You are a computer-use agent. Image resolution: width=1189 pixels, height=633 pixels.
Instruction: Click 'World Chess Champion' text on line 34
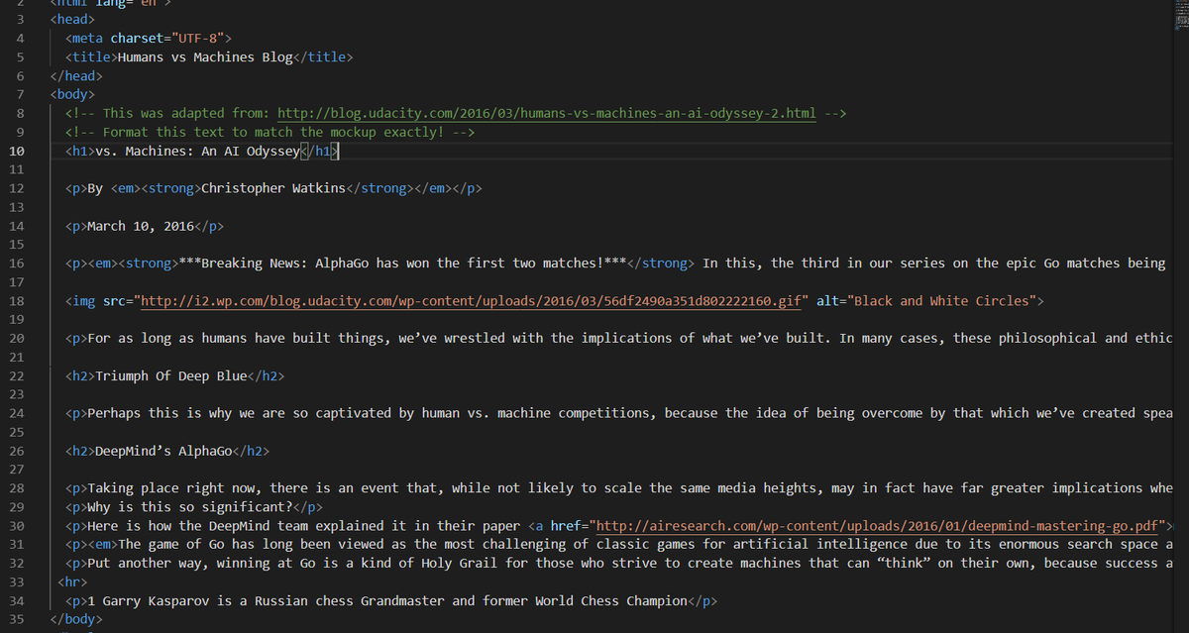(x=608, y=601)
